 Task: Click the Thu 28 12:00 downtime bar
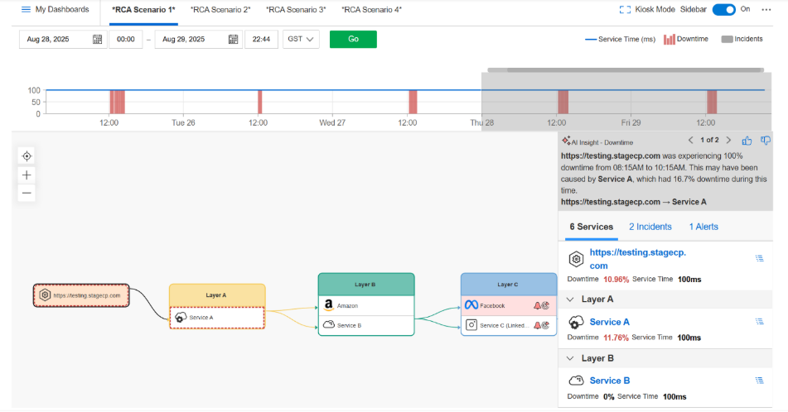click(563, 102)
